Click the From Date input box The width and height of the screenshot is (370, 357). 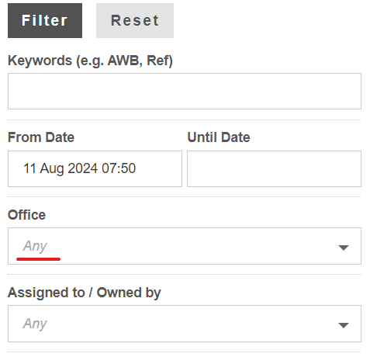[x=95, y=168]
